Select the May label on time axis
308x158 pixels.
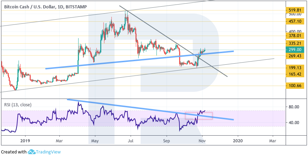tap(95, 141)
